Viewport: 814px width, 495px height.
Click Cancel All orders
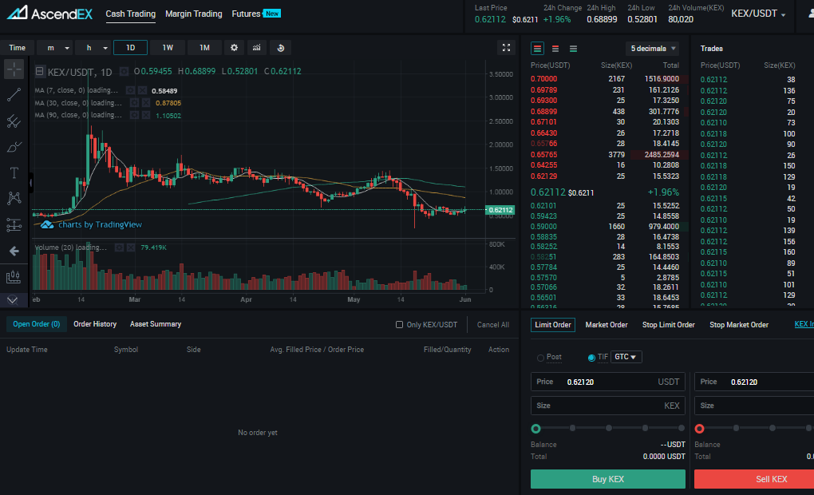pyautogui.click(x=492, y=325)
